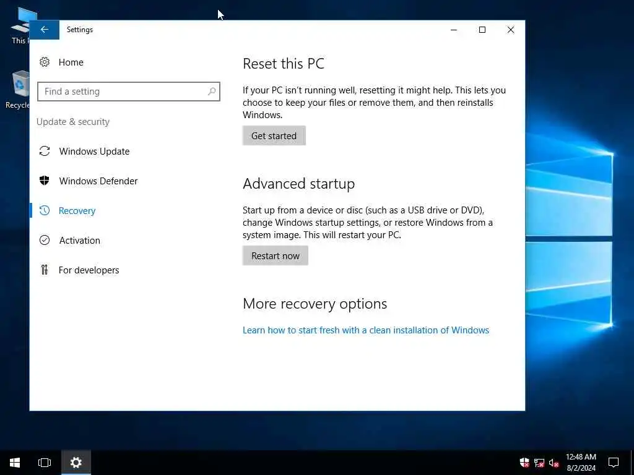
Task: Select Recovery in the sidebar
Action: click(77, 211)
